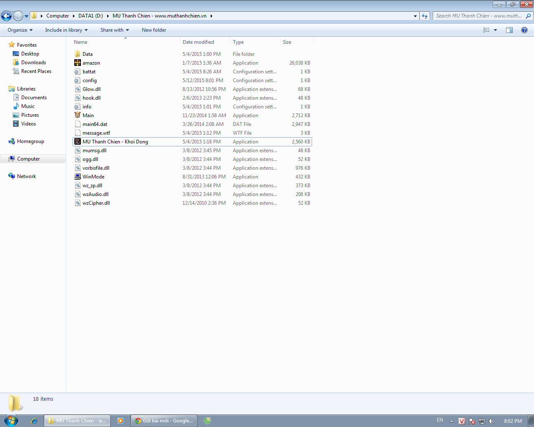This screenshot has width=534, height=427.
Task: Expand the arrow after Computer breadcrumb
Action: (74, 16)
